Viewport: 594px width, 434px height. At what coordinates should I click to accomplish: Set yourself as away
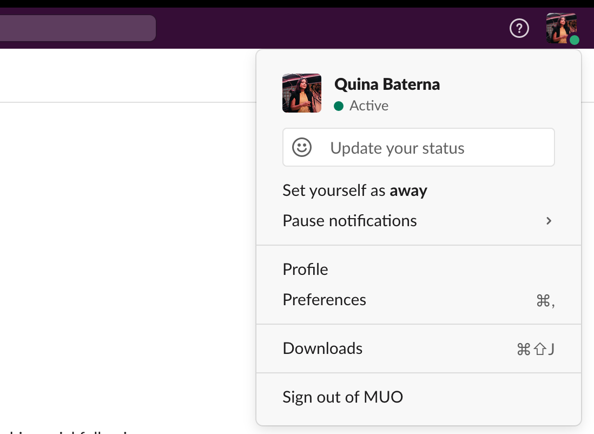coord(354,190)
